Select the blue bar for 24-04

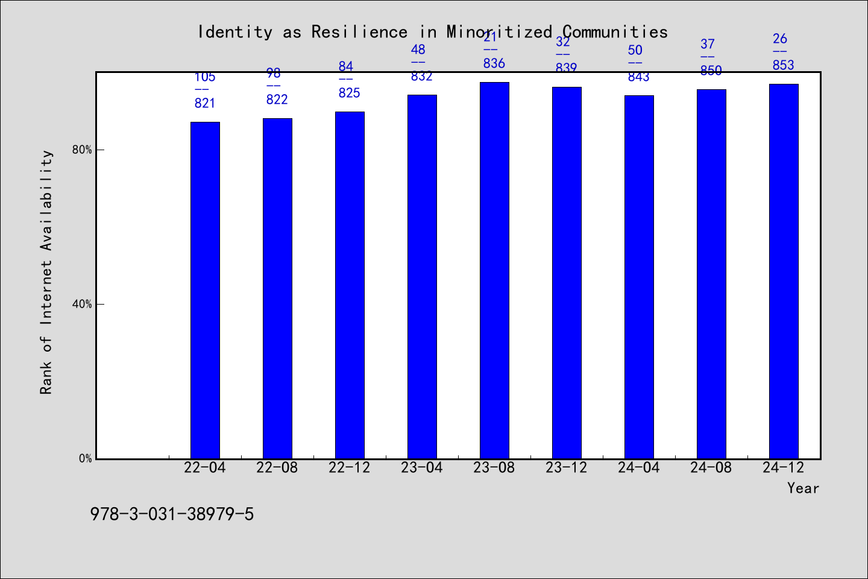pos(639,277)
